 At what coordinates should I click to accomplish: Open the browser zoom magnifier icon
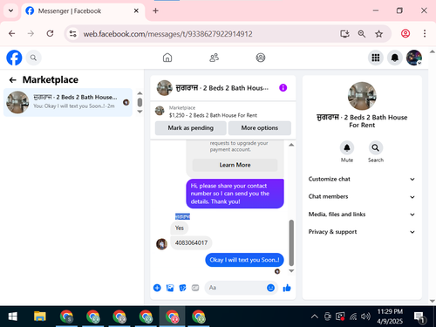362,34
